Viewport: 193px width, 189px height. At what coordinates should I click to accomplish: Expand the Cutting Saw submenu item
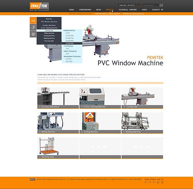(49, 30)
